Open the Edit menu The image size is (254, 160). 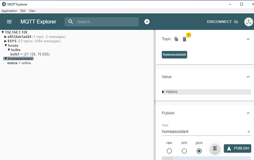pyautogui.click(x=23, y=11)
